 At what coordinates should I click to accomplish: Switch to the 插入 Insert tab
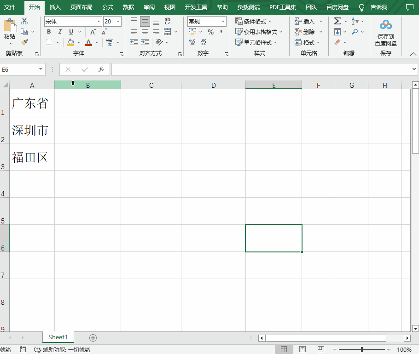pos(55,7)
